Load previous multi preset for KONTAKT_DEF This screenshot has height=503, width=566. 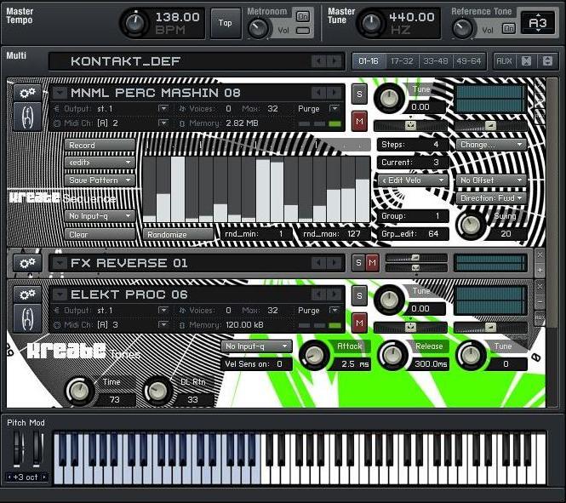318,61
